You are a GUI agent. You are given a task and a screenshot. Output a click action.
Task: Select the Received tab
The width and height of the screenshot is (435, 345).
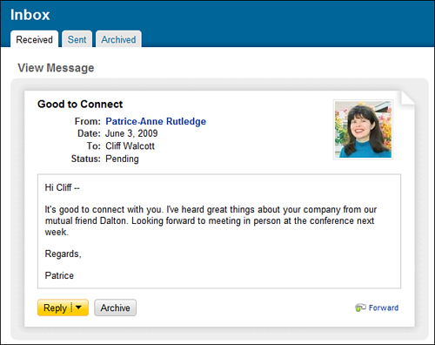(x=34, y=39)
